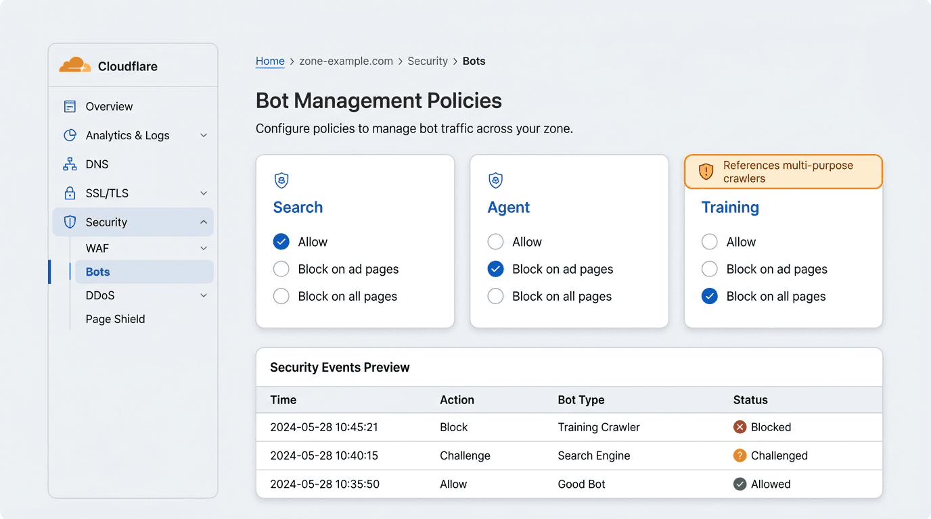Select Block on all pages for Training

coord(709,296)
